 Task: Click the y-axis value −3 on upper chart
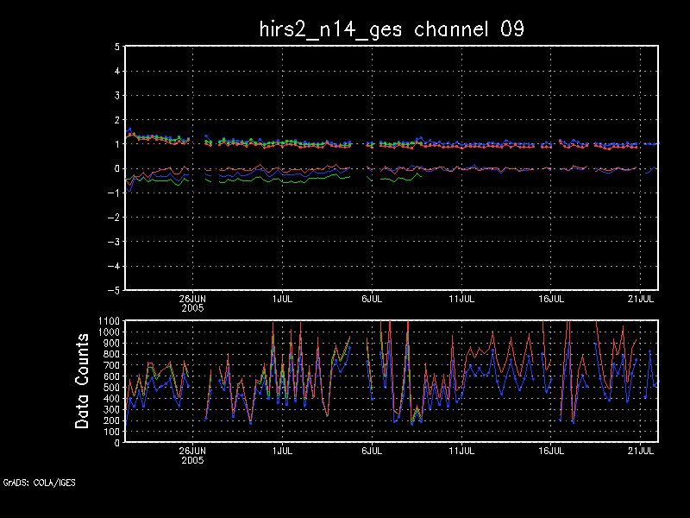click(x=112, y=242)
